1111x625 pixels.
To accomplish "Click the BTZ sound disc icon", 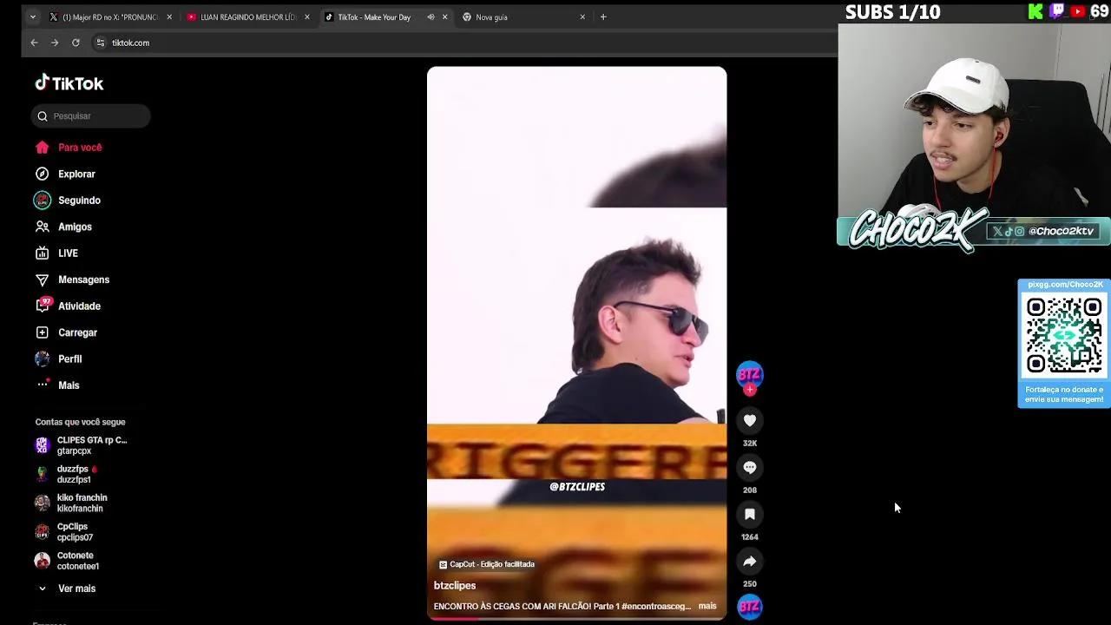I will click(750, 607).
